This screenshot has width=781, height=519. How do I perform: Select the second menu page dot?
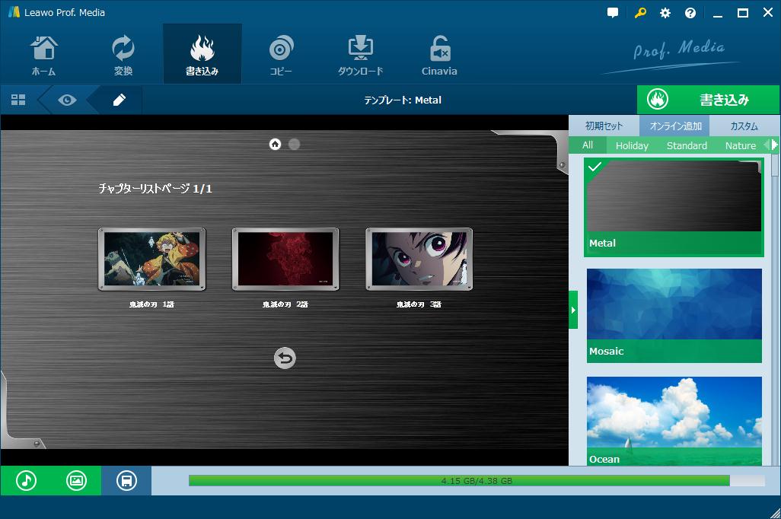[294, 144]
